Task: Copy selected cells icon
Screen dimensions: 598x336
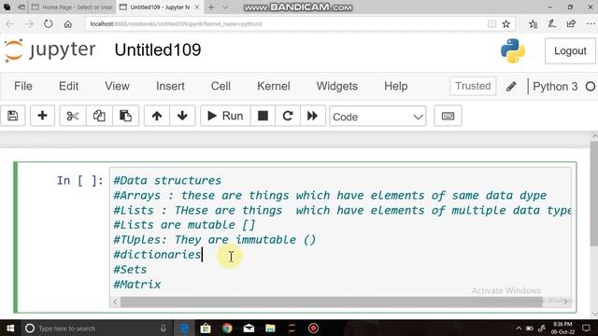Action: (99, 116)
